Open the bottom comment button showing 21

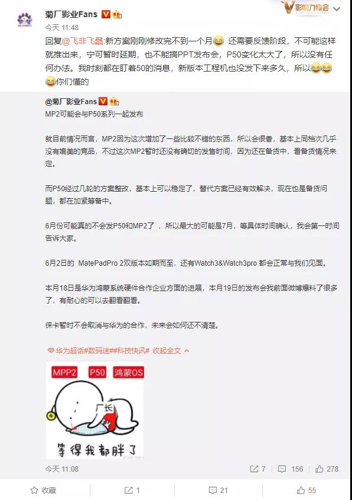click(x=219, y=491)
